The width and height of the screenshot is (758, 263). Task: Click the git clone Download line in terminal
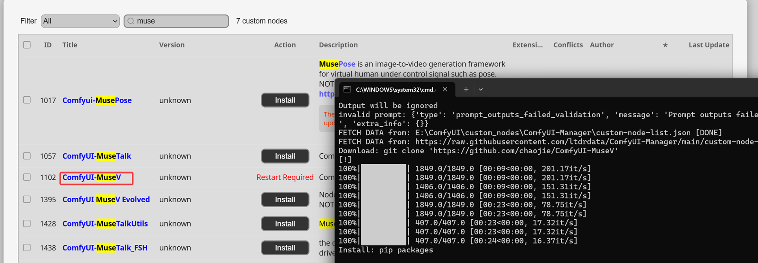[x=478, y=151]
